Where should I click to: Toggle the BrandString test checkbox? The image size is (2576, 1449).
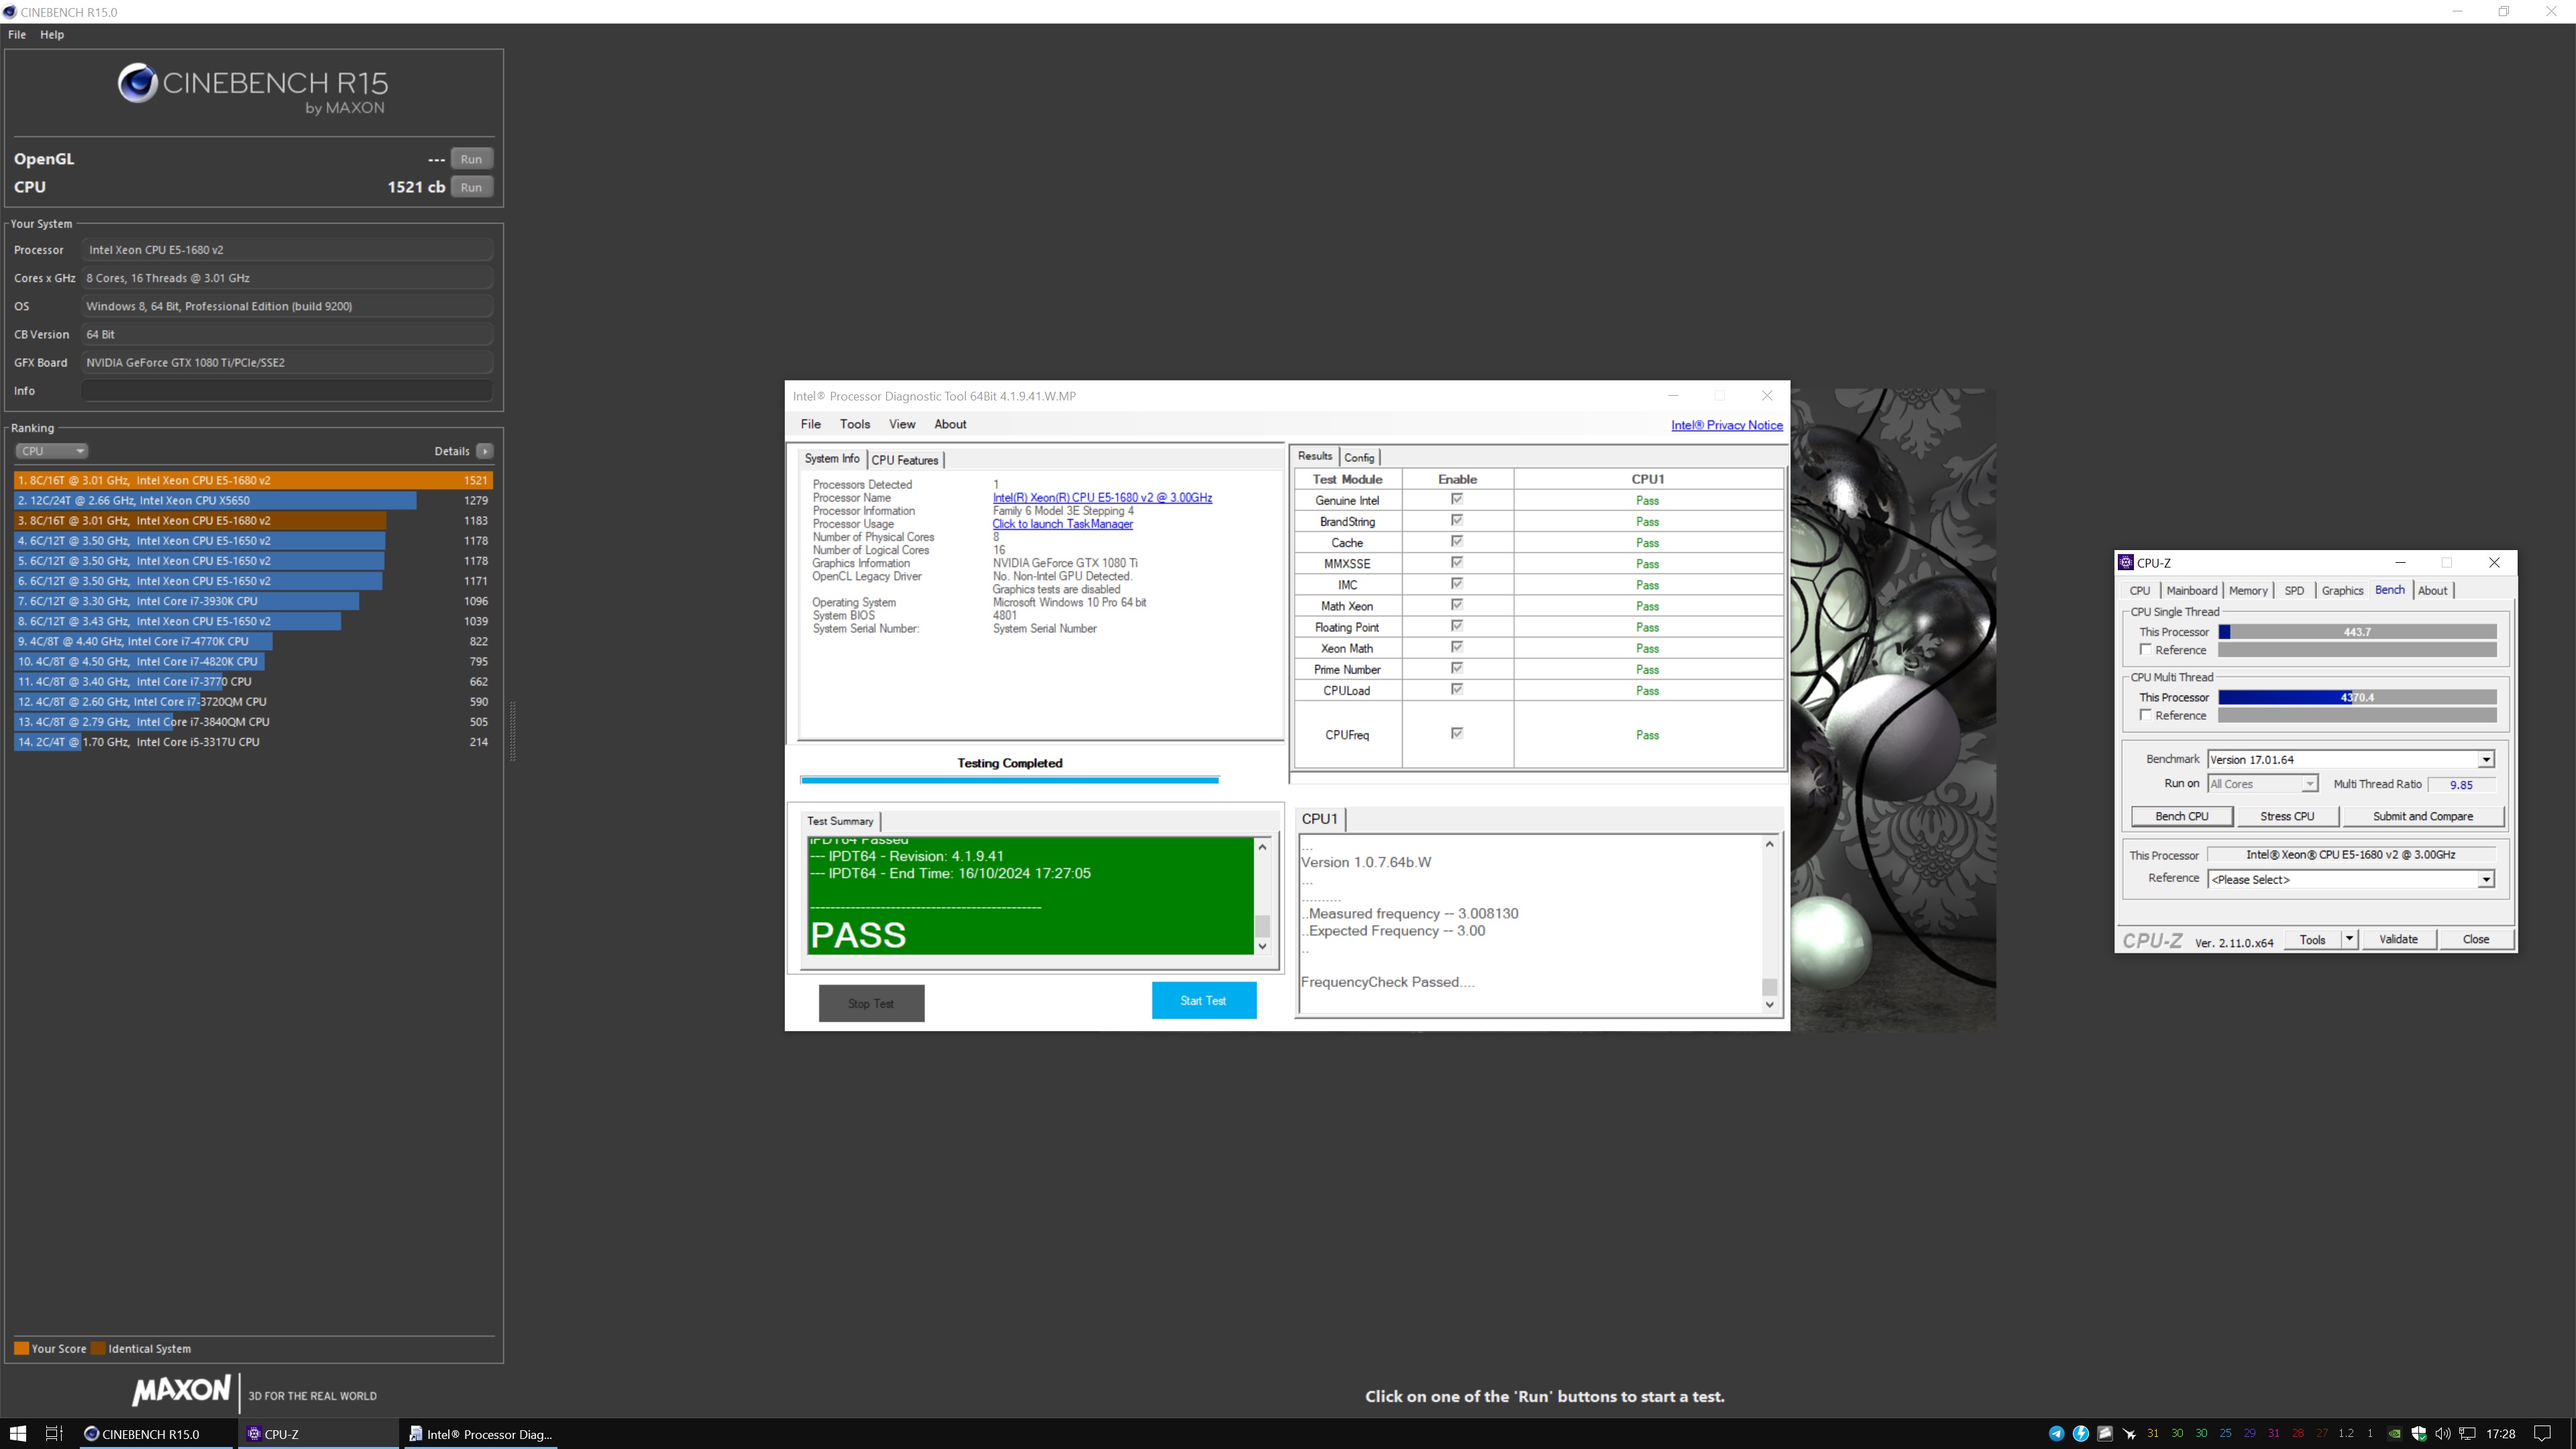point(1456,520)
